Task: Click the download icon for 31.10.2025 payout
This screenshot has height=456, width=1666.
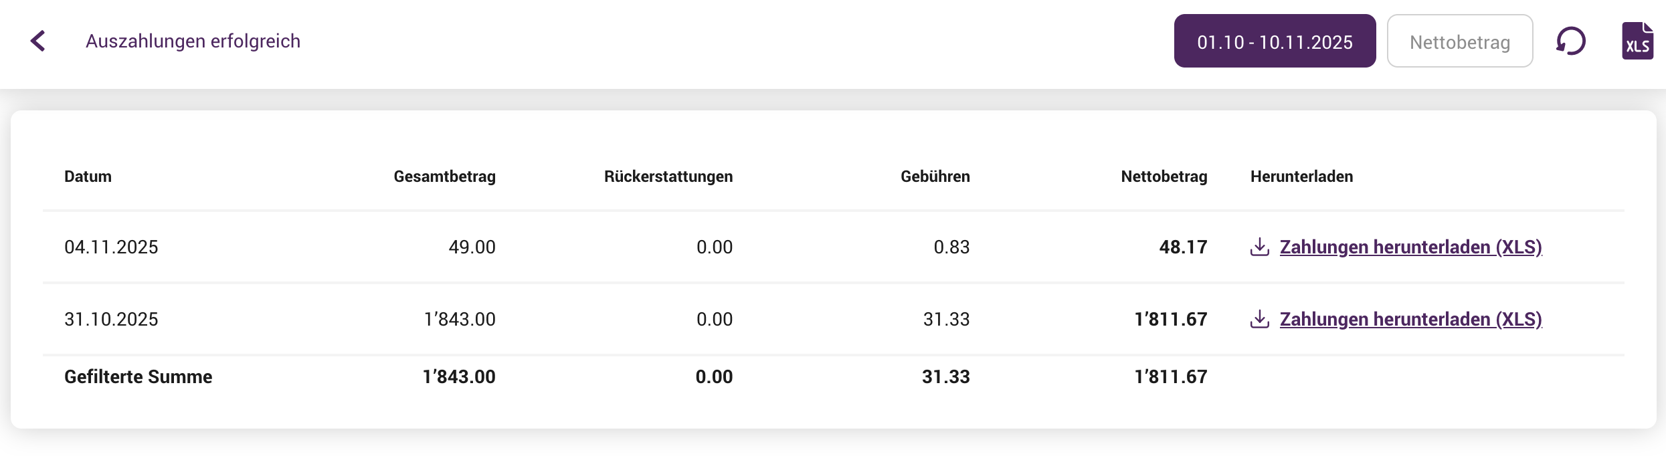Action: [1260, 319]
